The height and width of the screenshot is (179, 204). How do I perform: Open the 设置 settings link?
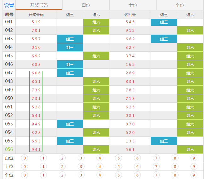(9, 5)
